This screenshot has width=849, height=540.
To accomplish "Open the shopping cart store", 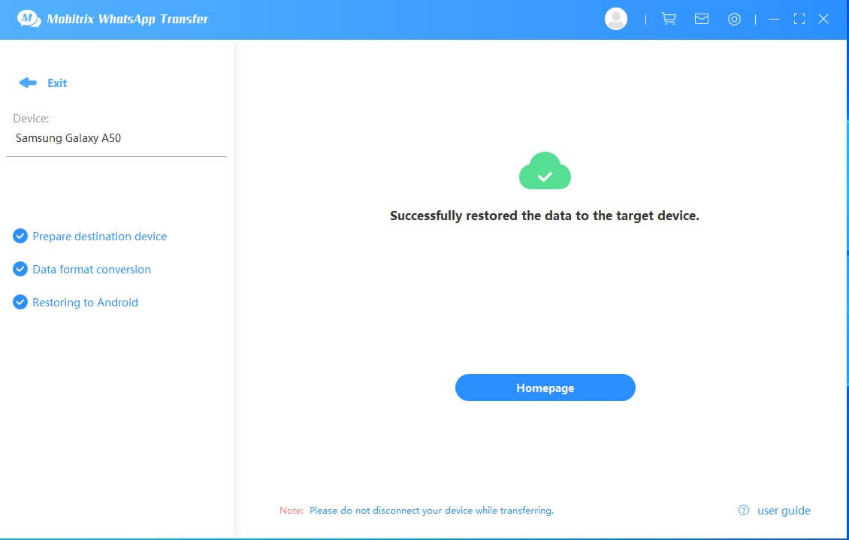I will pos(668,19).
